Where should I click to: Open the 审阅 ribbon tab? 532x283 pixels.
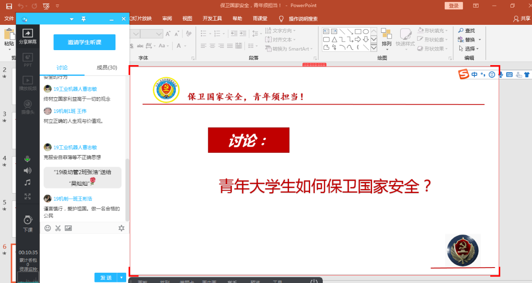(167, 19)
